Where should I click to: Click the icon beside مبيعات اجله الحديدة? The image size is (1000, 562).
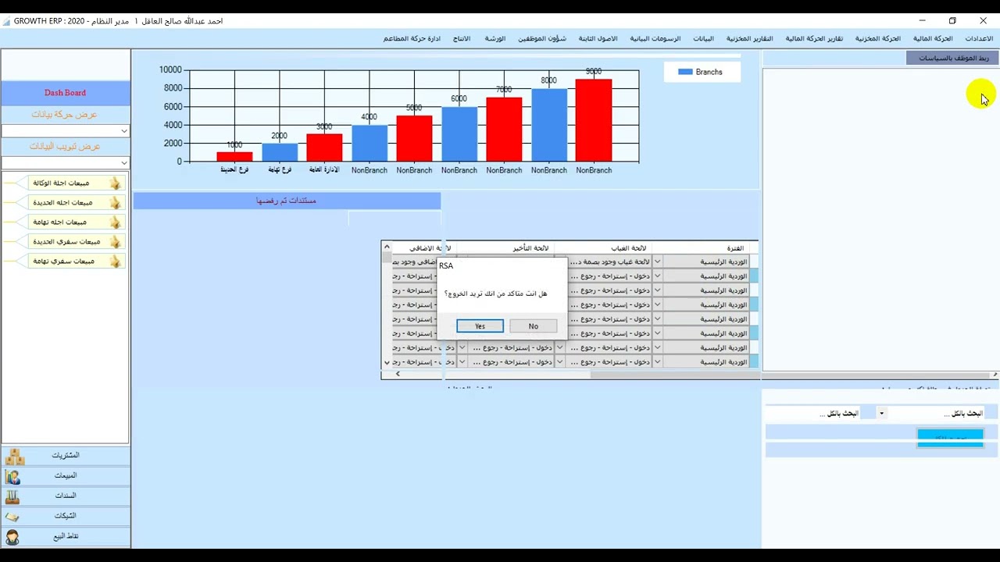pos(116,203)
